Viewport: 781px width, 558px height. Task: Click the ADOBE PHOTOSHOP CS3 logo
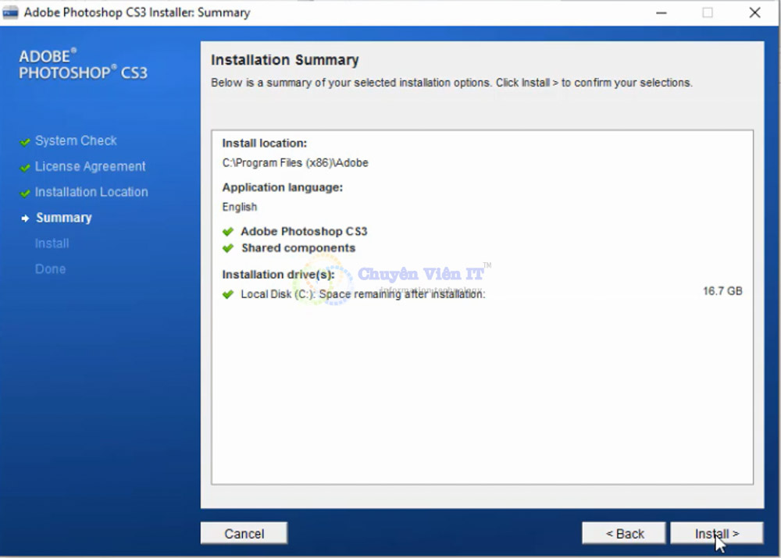point(82,64)
